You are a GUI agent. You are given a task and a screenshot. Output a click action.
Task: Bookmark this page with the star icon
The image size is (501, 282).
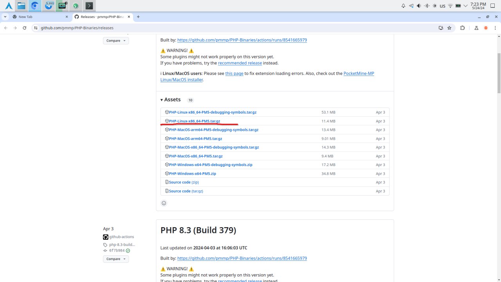pyautogui.click(x=449, y=28)
